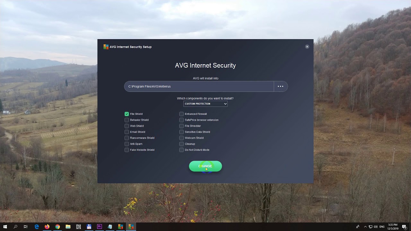The width and height of the screenshot is (411, 231).
Task: Show hidden system tray icons
Action: [365, 227]
